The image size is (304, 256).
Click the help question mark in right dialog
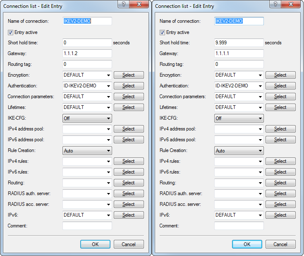(275, 5)
